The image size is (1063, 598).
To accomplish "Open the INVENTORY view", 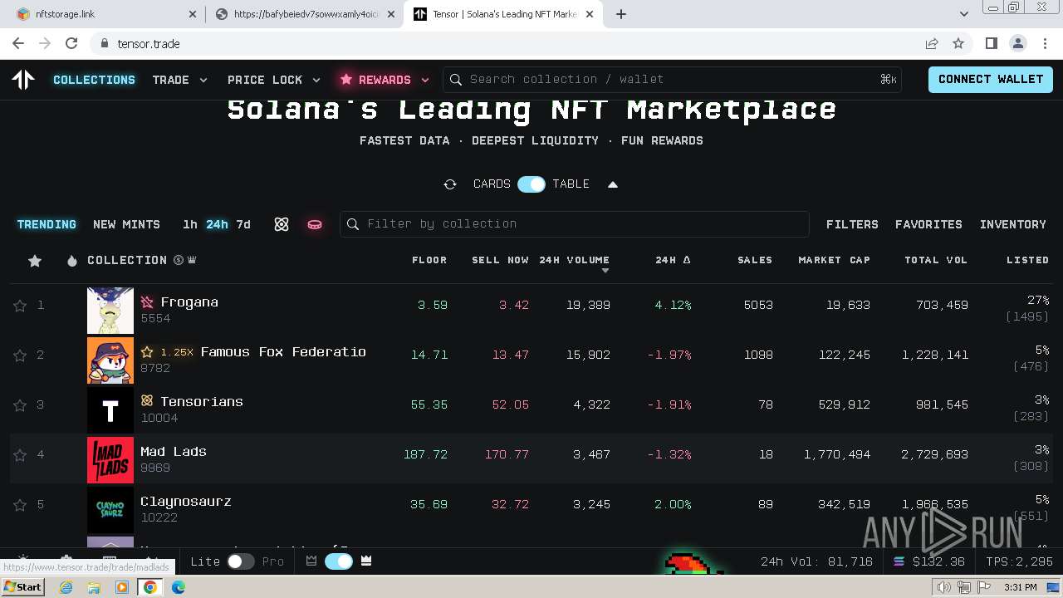I will [x=1012, y=224].
